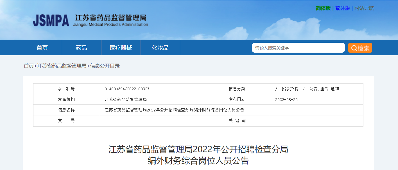Image resolution: width=398 pixels, height=170 pixels.
Task: Click the orange 检索 search button
Action: pyautogui.click(x=360, y=48)
